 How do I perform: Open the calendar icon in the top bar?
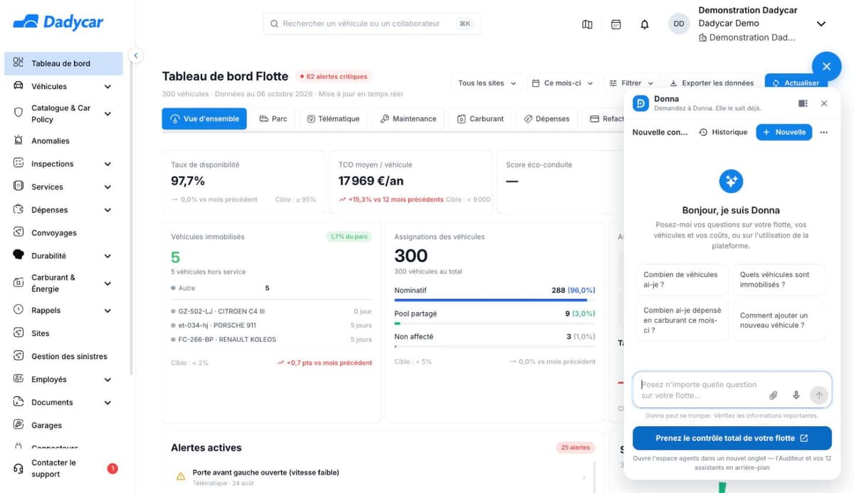point(616,24)
